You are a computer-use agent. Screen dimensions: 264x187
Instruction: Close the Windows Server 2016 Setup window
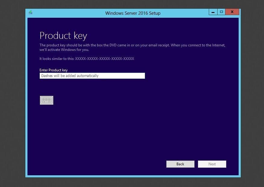coord(232,12)
